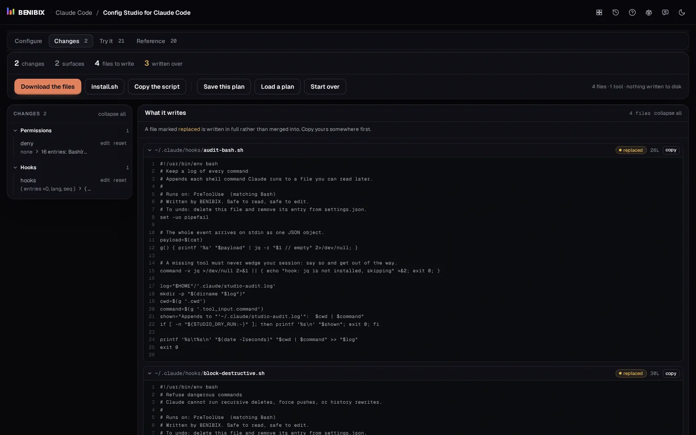
Task: Click Start over button
Action: (325, 87)
